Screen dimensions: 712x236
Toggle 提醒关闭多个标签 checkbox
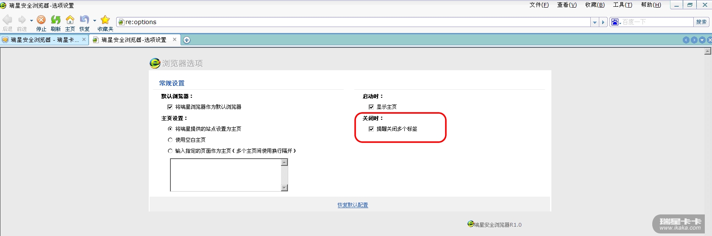(371, 129)
